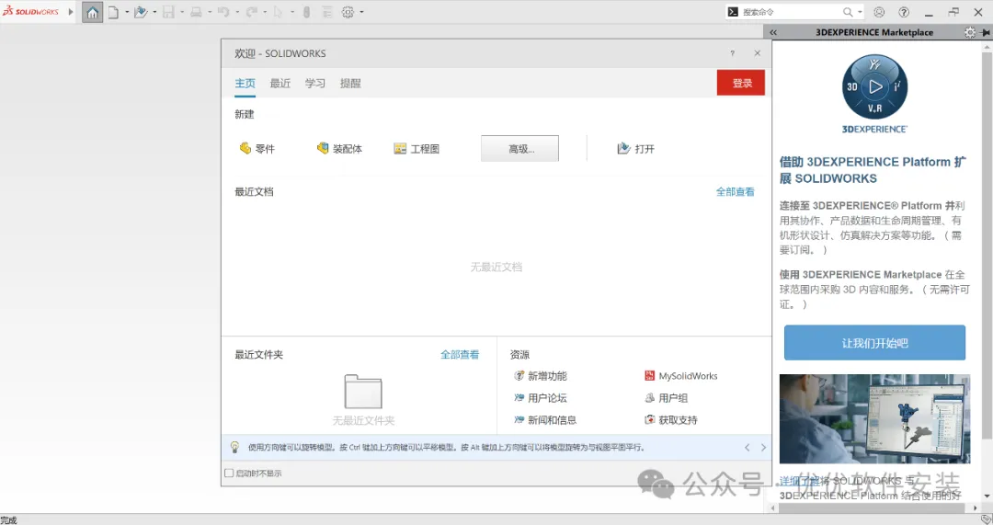Click the 3DEXPERIENCE Marketplace panel settings gear
This screenshot has width=993, height=525.
[970, 32]
